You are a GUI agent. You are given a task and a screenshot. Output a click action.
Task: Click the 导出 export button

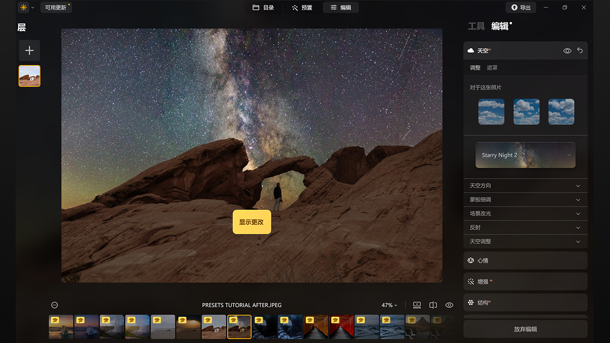click(520, 7)
